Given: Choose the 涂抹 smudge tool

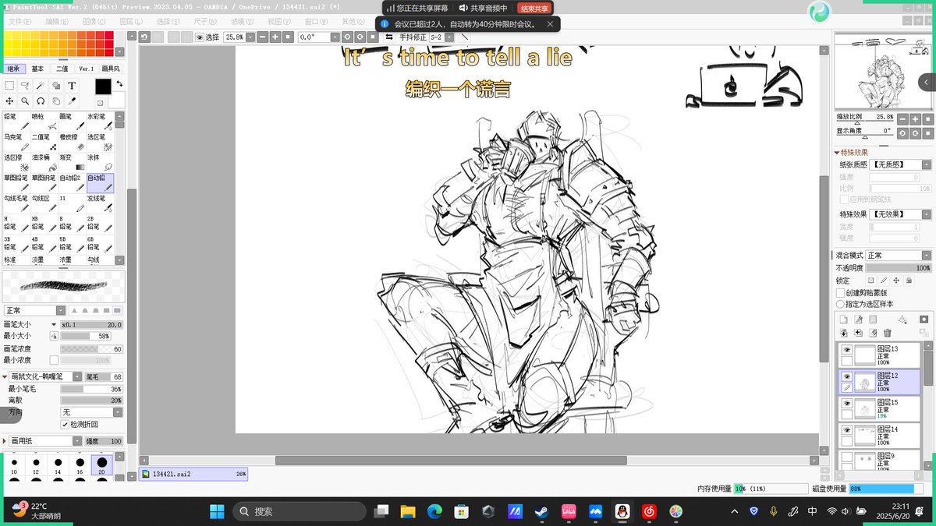Looking at the screenshot, I should [x=100, y=162].
